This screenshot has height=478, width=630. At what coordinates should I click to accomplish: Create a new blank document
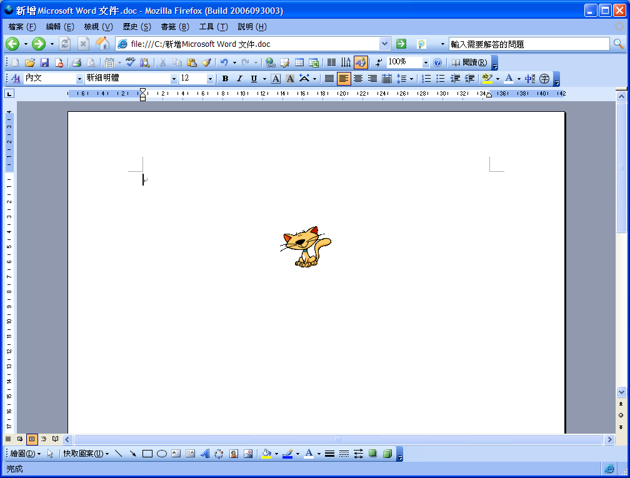click(x=15, y=62)
